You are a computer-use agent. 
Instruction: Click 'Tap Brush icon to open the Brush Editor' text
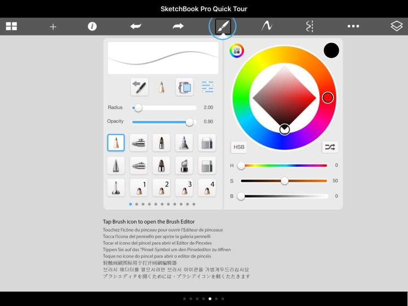149,222
